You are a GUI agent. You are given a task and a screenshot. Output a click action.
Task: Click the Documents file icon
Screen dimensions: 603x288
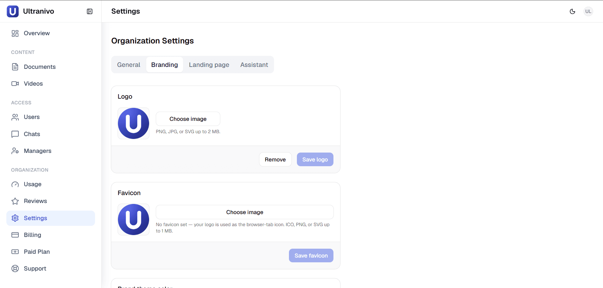click(15, 67)
